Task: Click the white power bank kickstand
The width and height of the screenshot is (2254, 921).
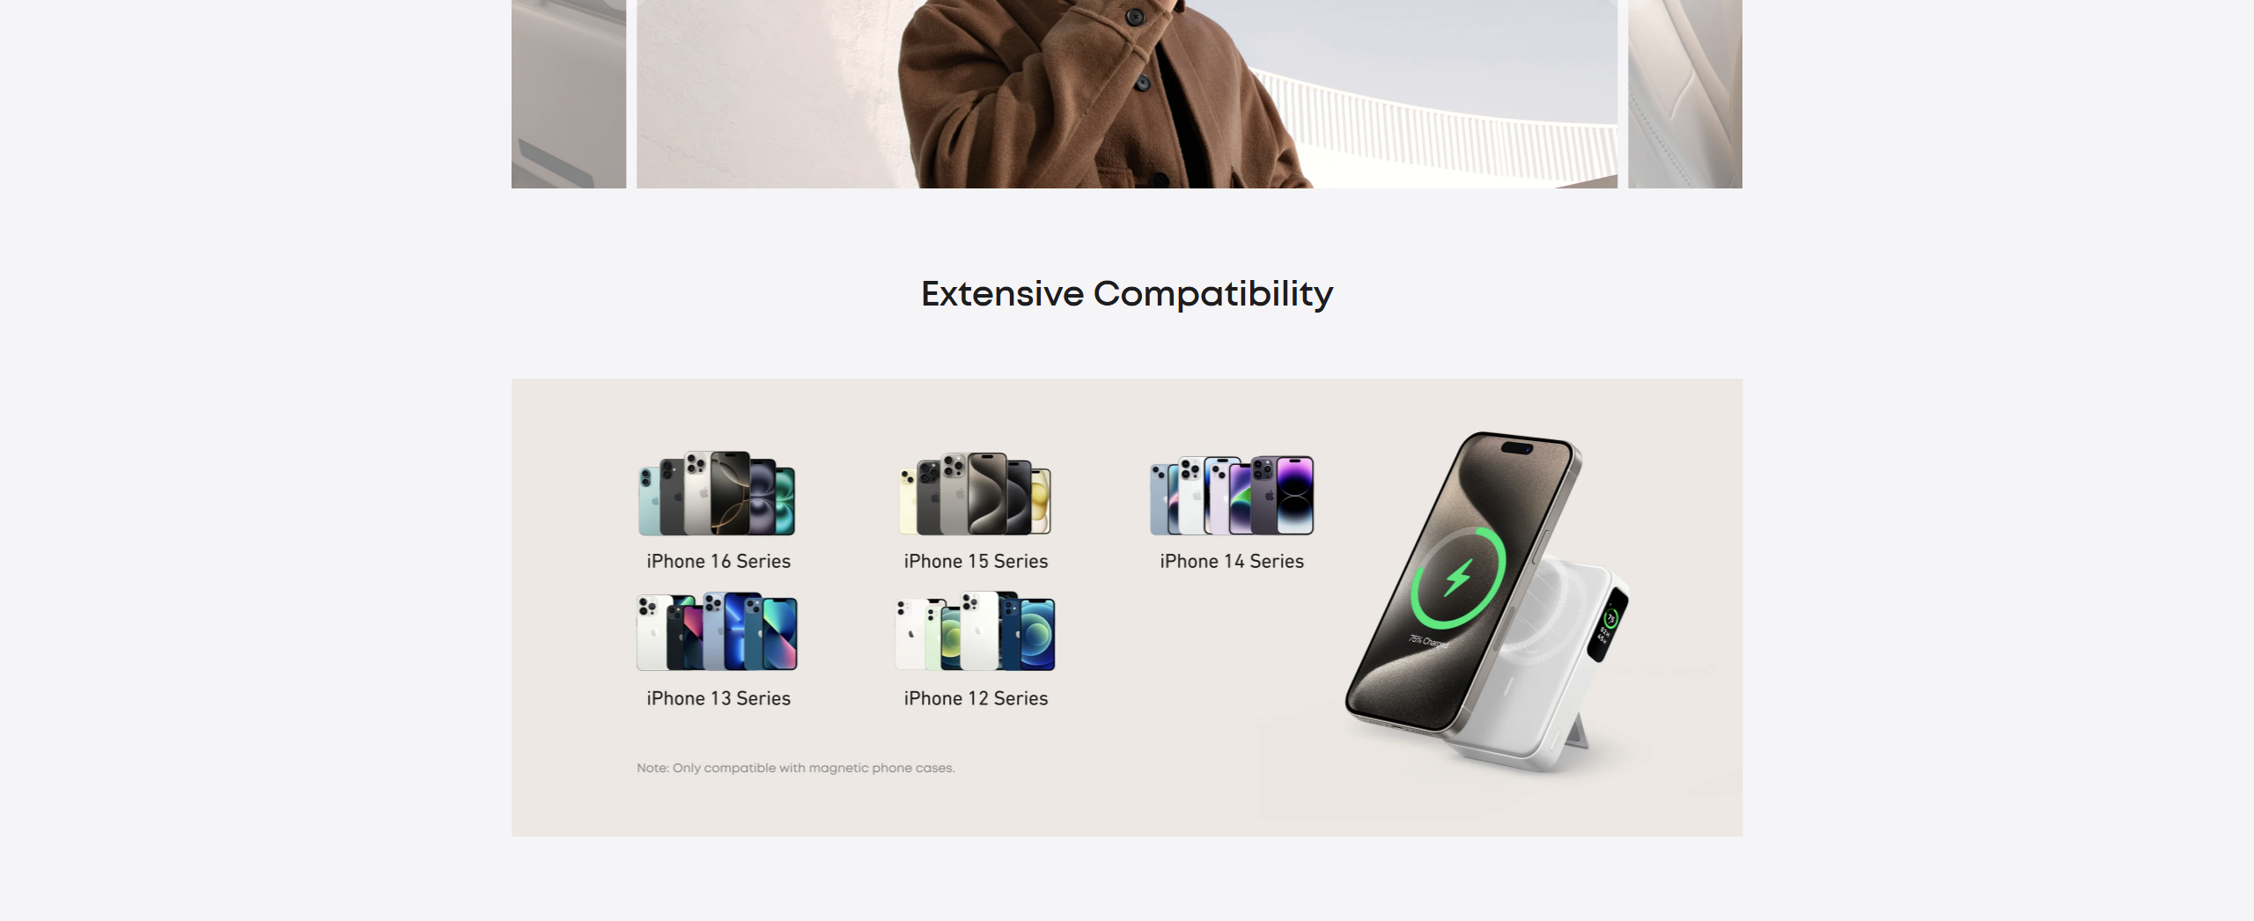Action: pos(1575,733)
